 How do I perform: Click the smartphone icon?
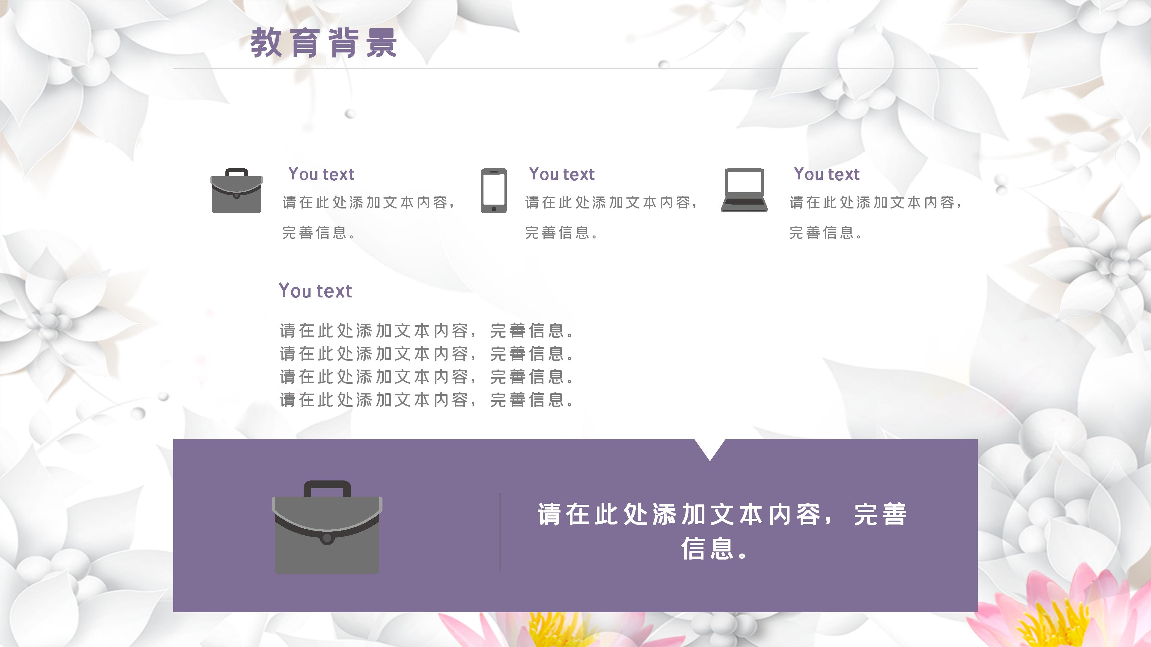493,191
